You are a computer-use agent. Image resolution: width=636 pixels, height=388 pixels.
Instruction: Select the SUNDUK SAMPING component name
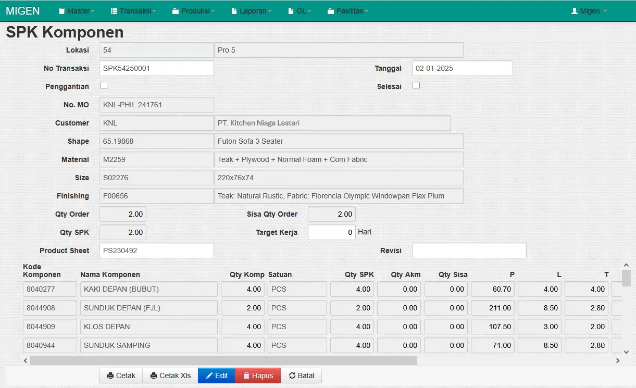point(149,346)
